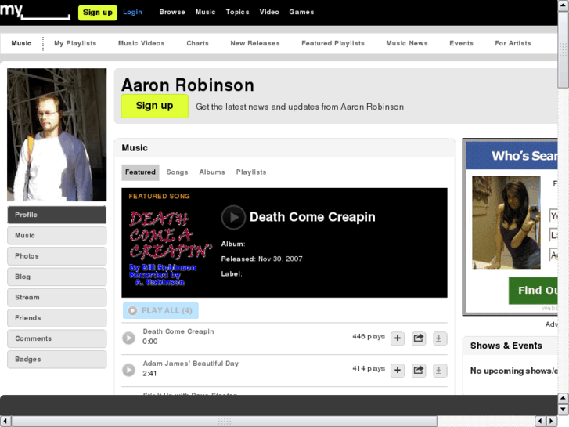
Task: Share Adam James' Beautiful Day track
Action: click(x=419, y=371)
